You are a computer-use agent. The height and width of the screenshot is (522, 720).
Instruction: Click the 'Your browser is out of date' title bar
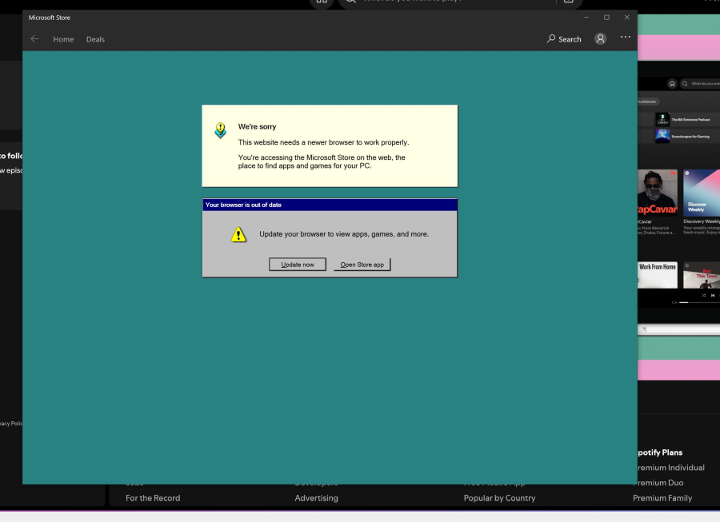coord(330,205)
